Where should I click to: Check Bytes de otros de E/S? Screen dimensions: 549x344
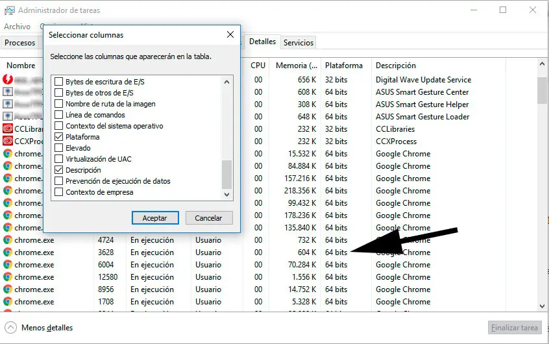[x=59, y=93]
